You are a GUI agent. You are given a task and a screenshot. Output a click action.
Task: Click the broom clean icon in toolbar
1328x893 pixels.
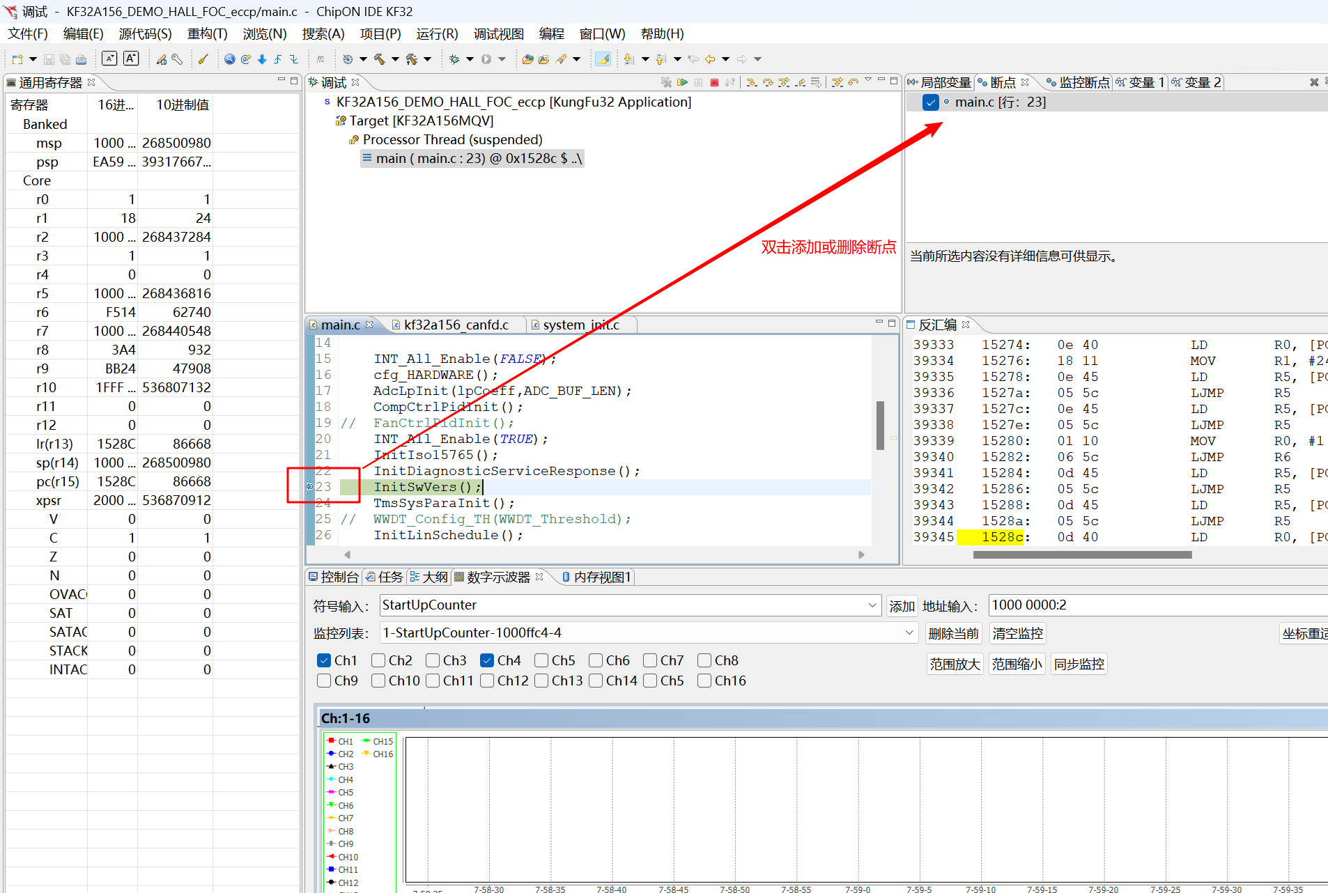coord(203,59)
